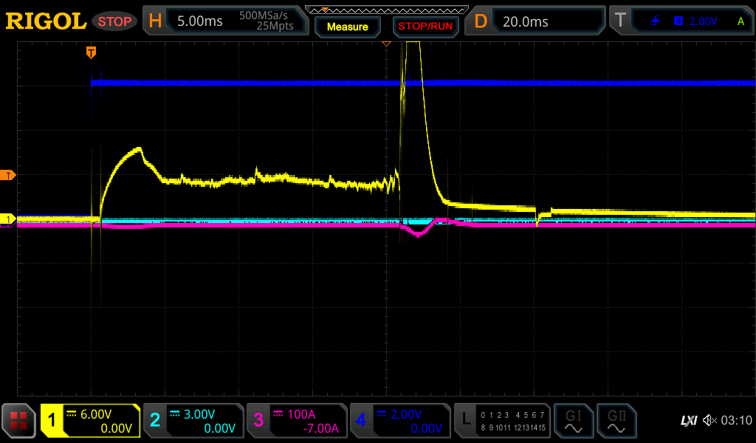
Task: Click the trigger level T marker on left edge
Action: [x=8, y=175]
